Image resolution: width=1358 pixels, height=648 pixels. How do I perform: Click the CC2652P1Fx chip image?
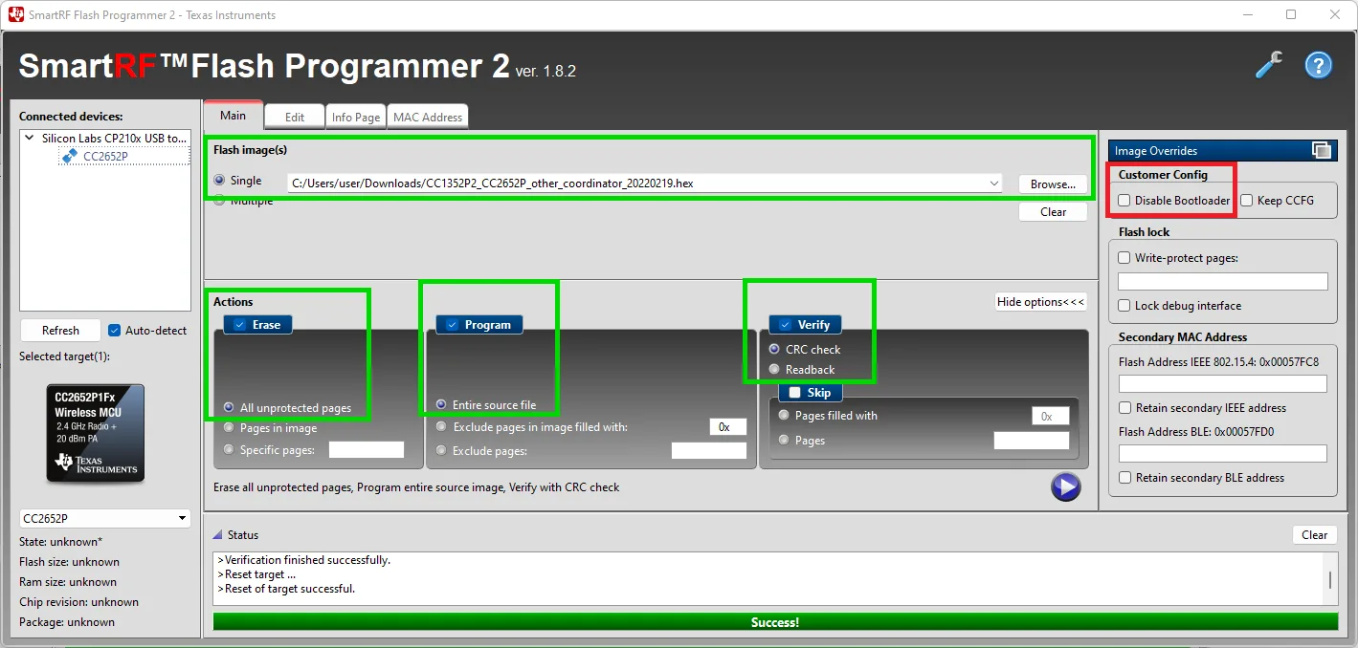pyautogui.click(x=96, y=433)
